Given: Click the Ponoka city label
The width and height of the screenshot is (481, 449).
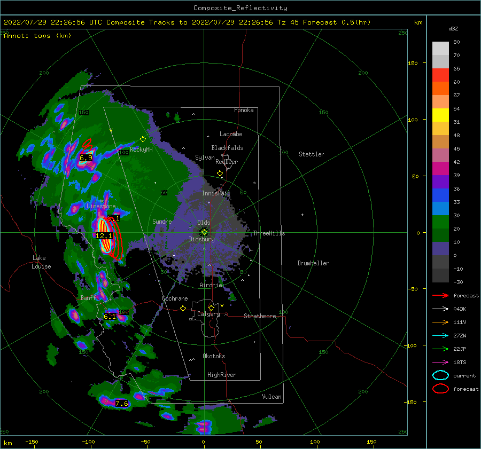Looking at the screenshot, I should tap(244, 110).
